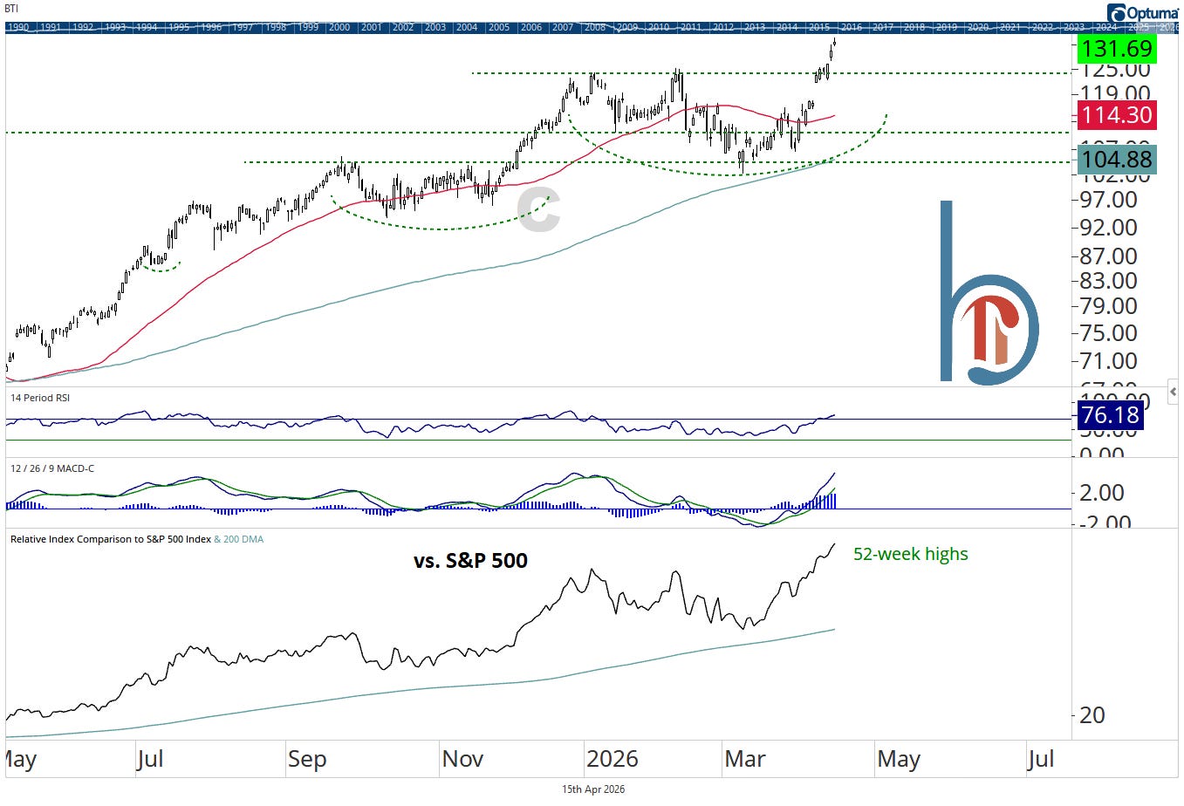Jump to 2010 on the timeline bar
The height and width of the screenshot is (806, 1184).
(x=659, y=27)
